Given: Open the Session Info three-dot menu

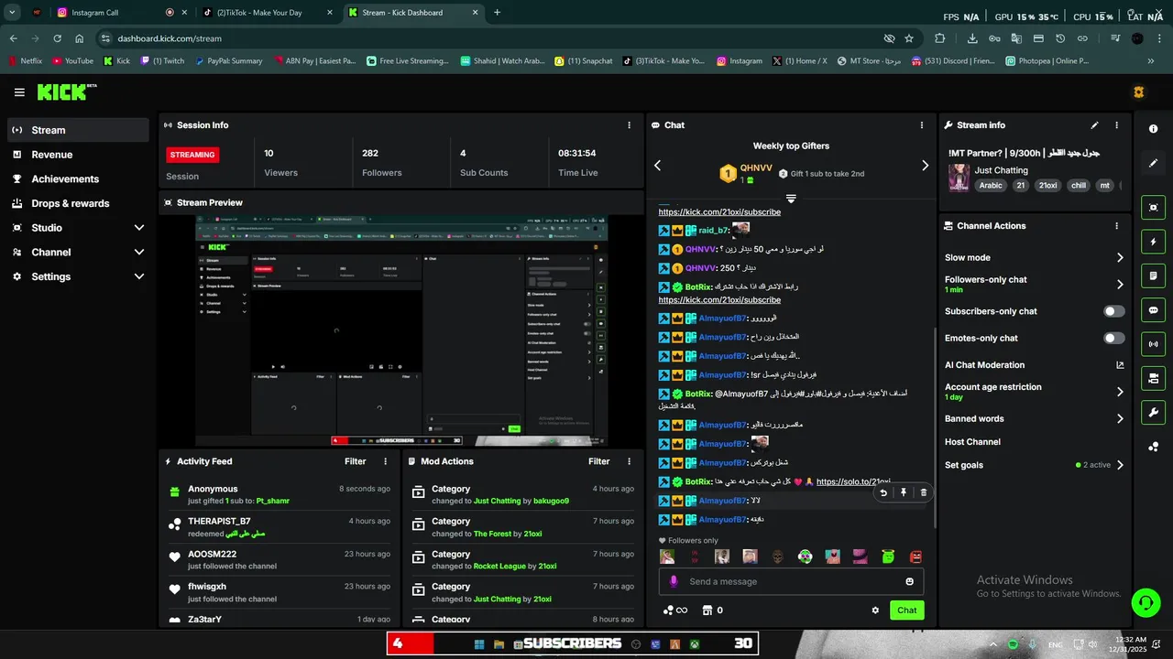Looking at the screenshot, I should coord(629,125).
